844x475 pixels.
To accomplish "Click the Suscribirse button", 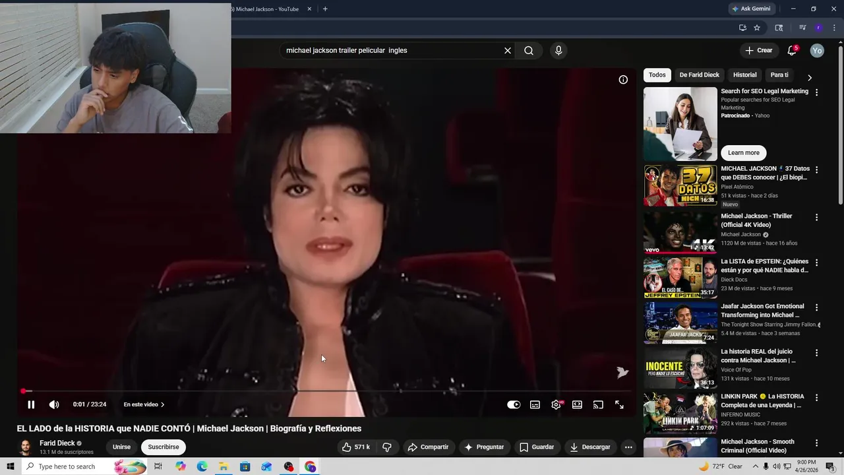I will 164,447.
